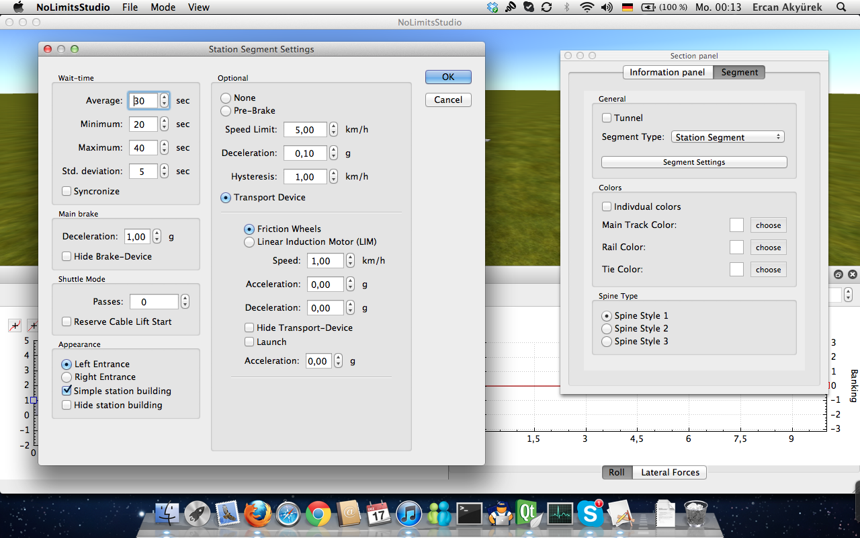Uncheck Simple station building
This screenshot has width=860, height=538.
(67, 391)
